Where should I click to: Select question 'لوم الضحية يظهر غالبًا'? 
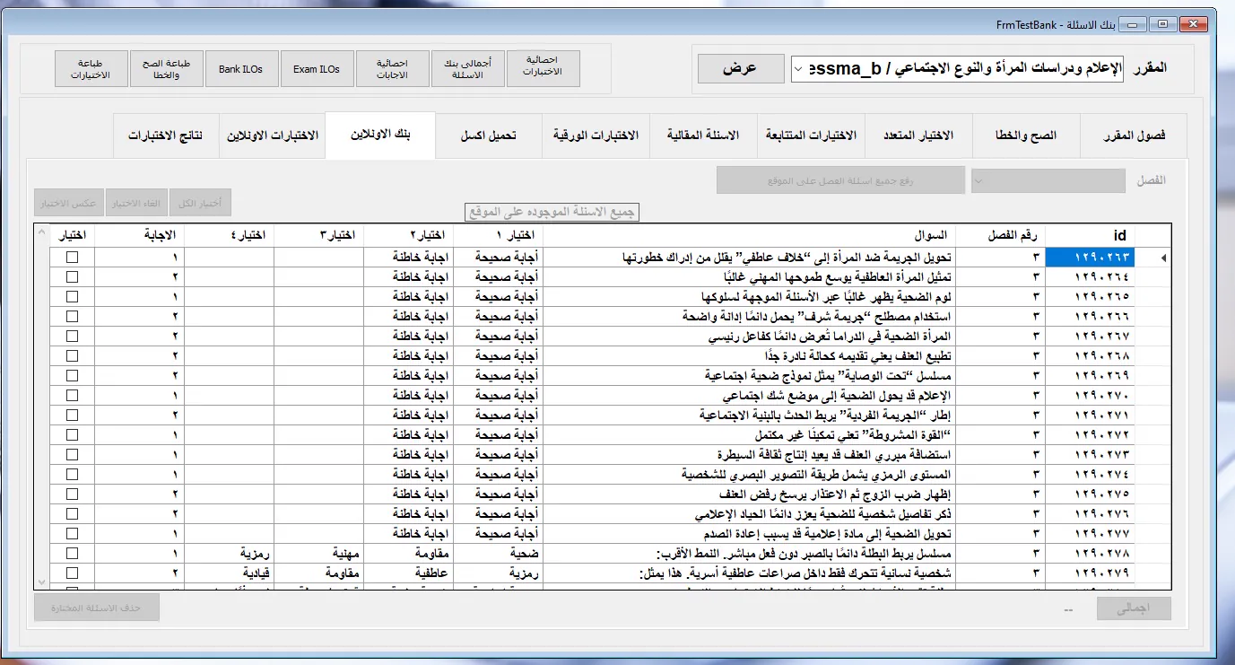pyautogui.click(x=750, y=297)
